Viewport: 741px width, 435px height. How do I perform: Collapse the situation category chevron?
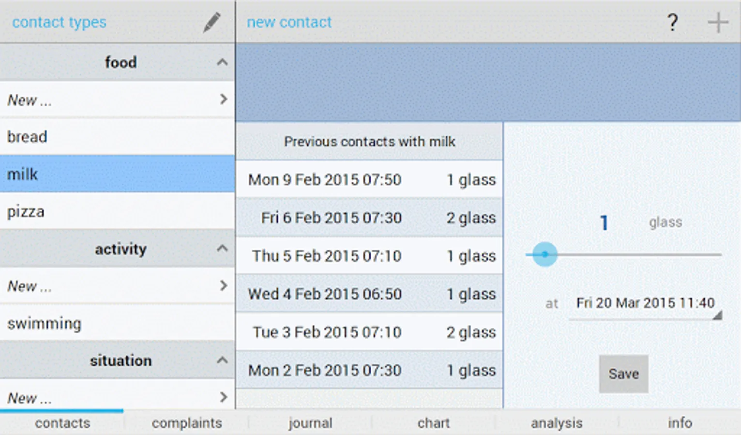pyautogui.click(x=222, y=360)
